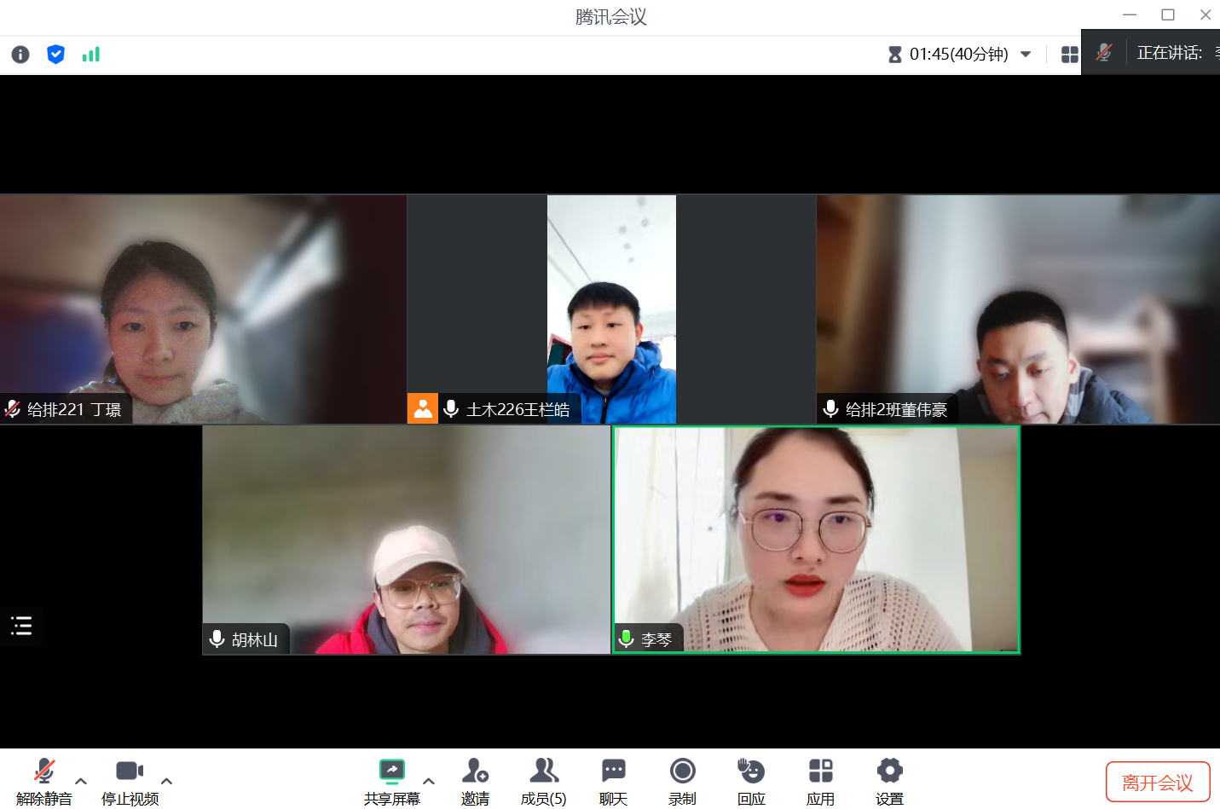Open the 回应 reactions menu
Screen dimensions: 1220x809
[751, 781]
